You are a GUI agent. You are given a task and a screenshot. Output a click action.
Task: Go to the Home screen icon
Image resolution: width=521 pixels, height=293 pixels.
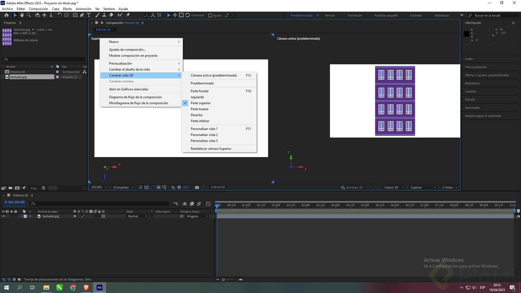pyautogui.click(x=7, y=15)
